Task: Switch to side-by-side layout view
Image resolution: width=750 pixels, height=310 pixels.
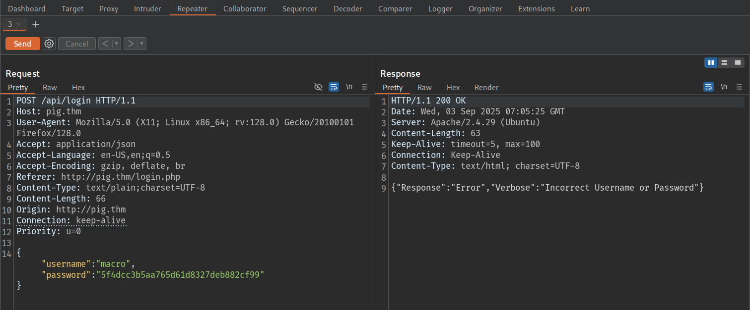Action: [x=711, y=62]
